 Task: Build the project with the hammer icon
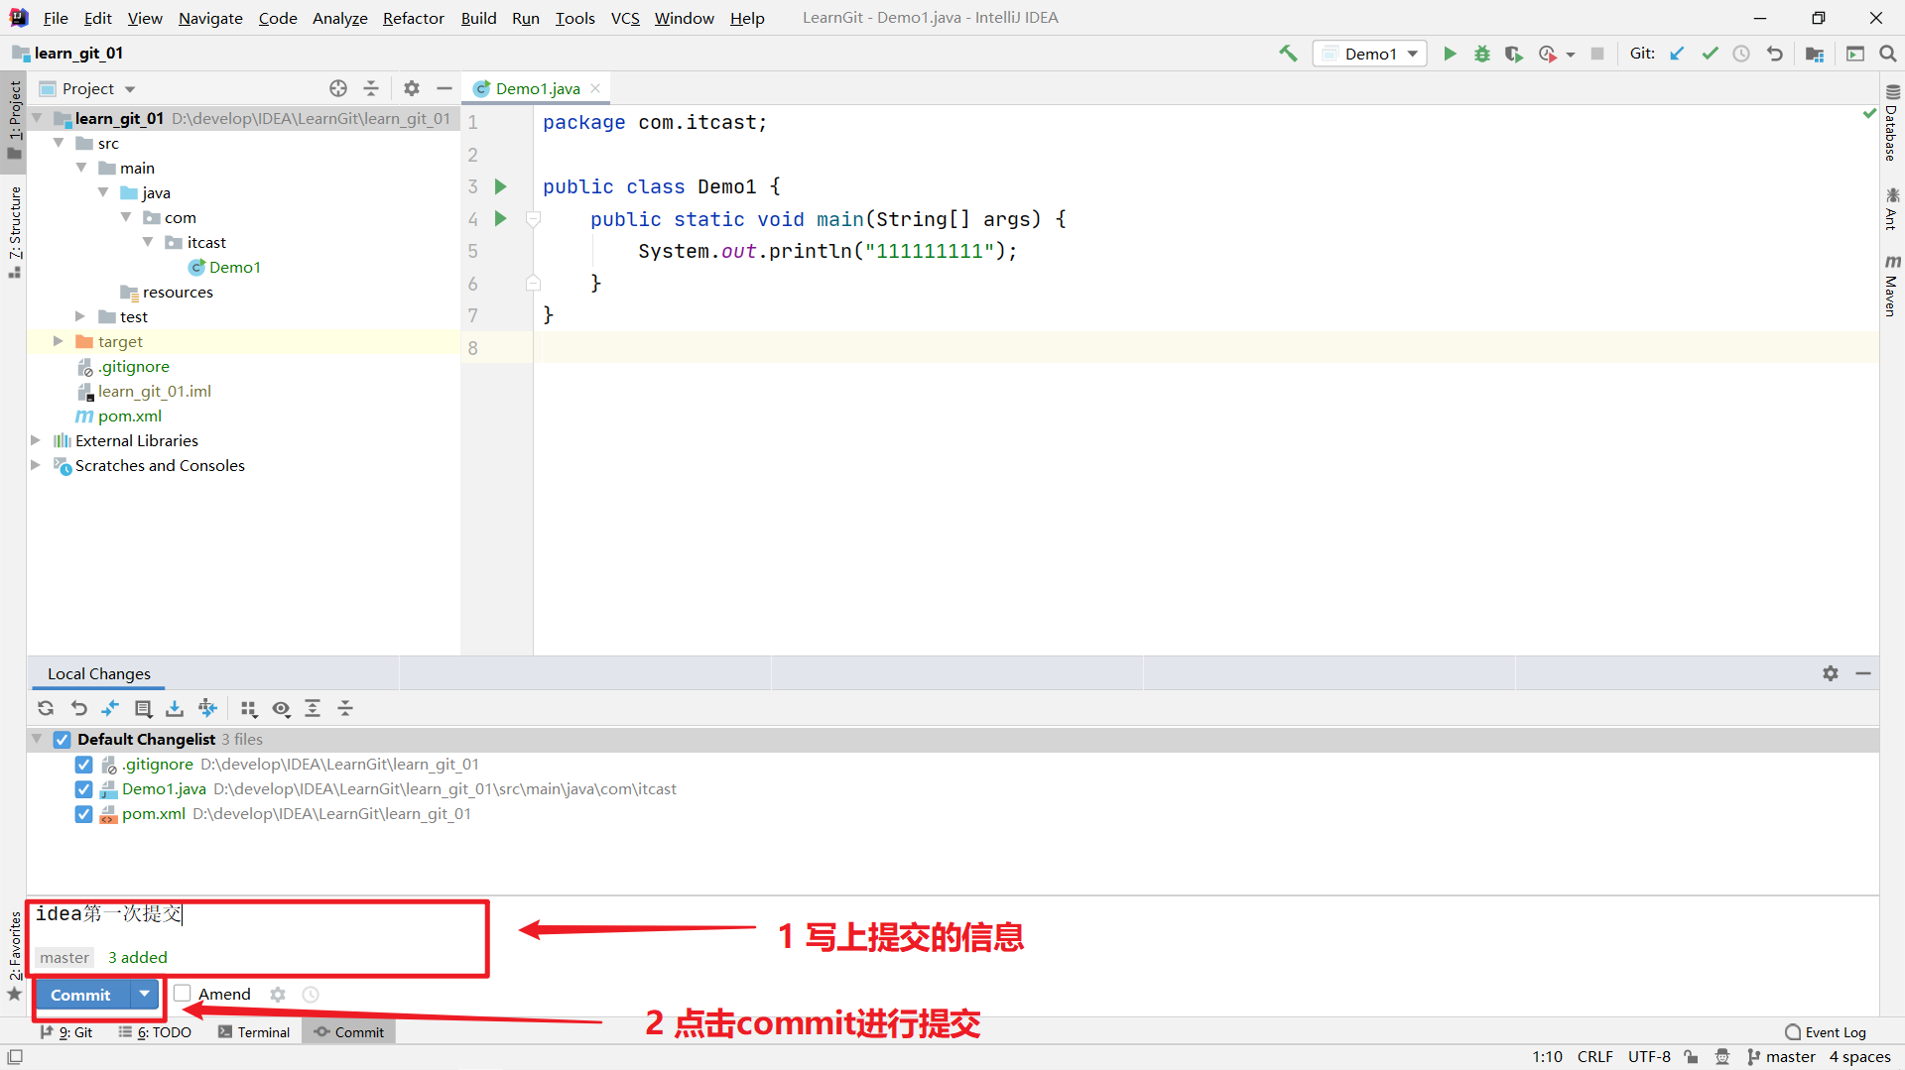pos(1288,54)
